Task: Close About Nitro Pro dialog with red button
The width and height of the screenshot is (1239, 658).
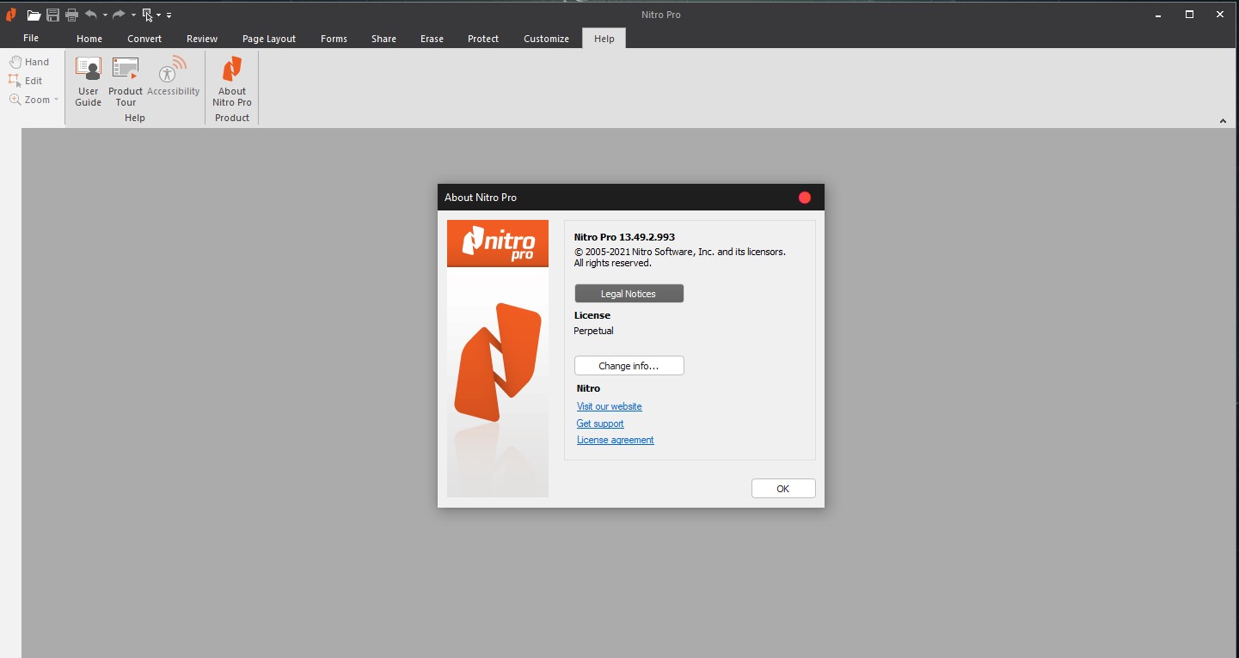Action: point(805,198)
